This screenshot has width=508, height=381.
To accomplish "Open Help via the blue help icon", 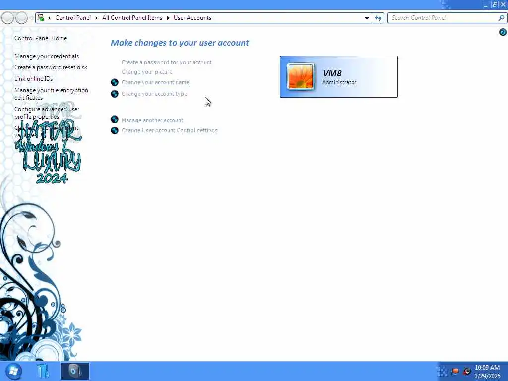I will [503, 32].
